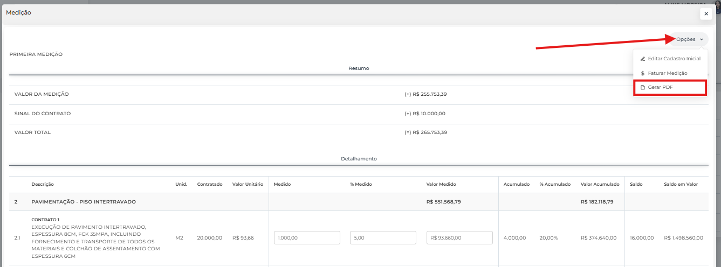
Task: Choose Faturar Medição in the options menu
Action: pos(668,73)
